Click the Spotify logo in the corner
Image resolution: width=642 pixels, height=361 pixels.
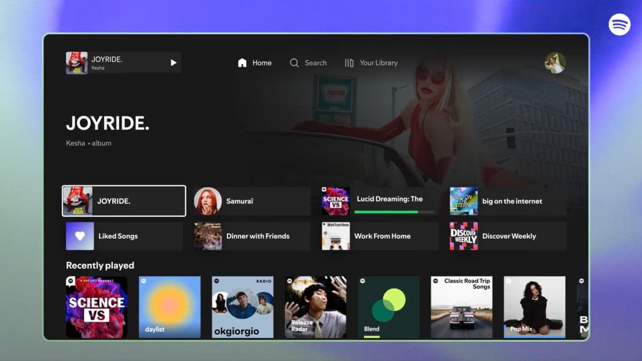(619, 25)
